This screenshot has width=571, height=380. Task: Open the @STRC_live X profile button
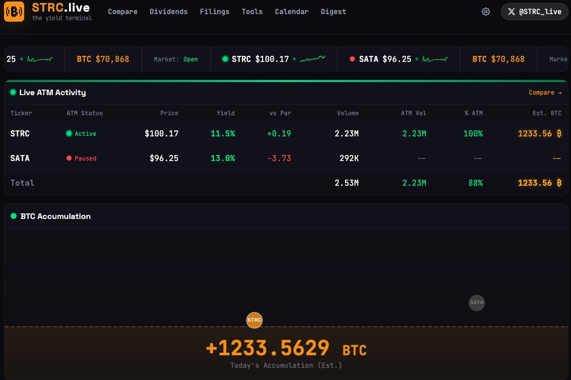pos(534,12)
